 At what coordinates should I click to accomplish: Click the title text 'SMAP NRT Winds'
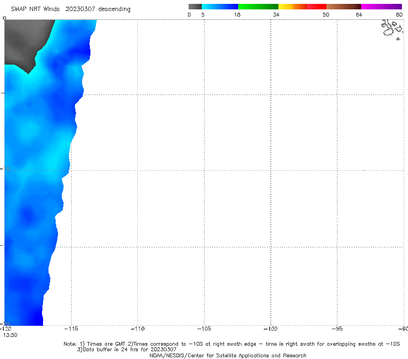35,9
